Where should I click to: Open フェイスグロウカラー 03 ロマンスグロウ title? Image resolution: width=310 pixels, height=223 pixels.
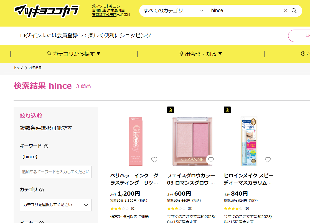tap(191, 179)
